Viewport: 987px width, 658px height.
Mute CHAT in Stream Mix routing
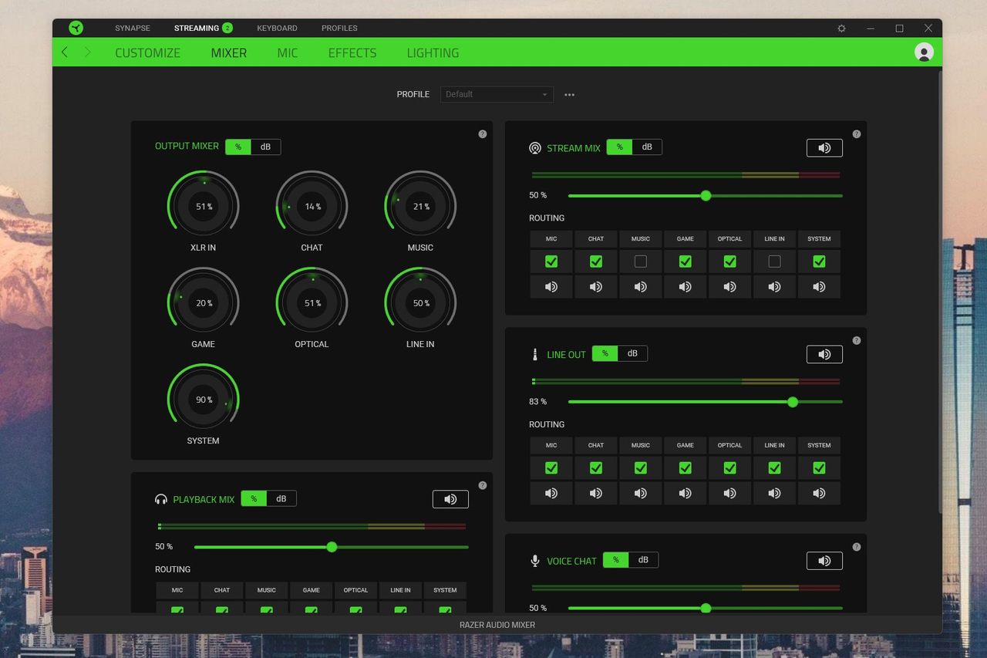[596, 287]
